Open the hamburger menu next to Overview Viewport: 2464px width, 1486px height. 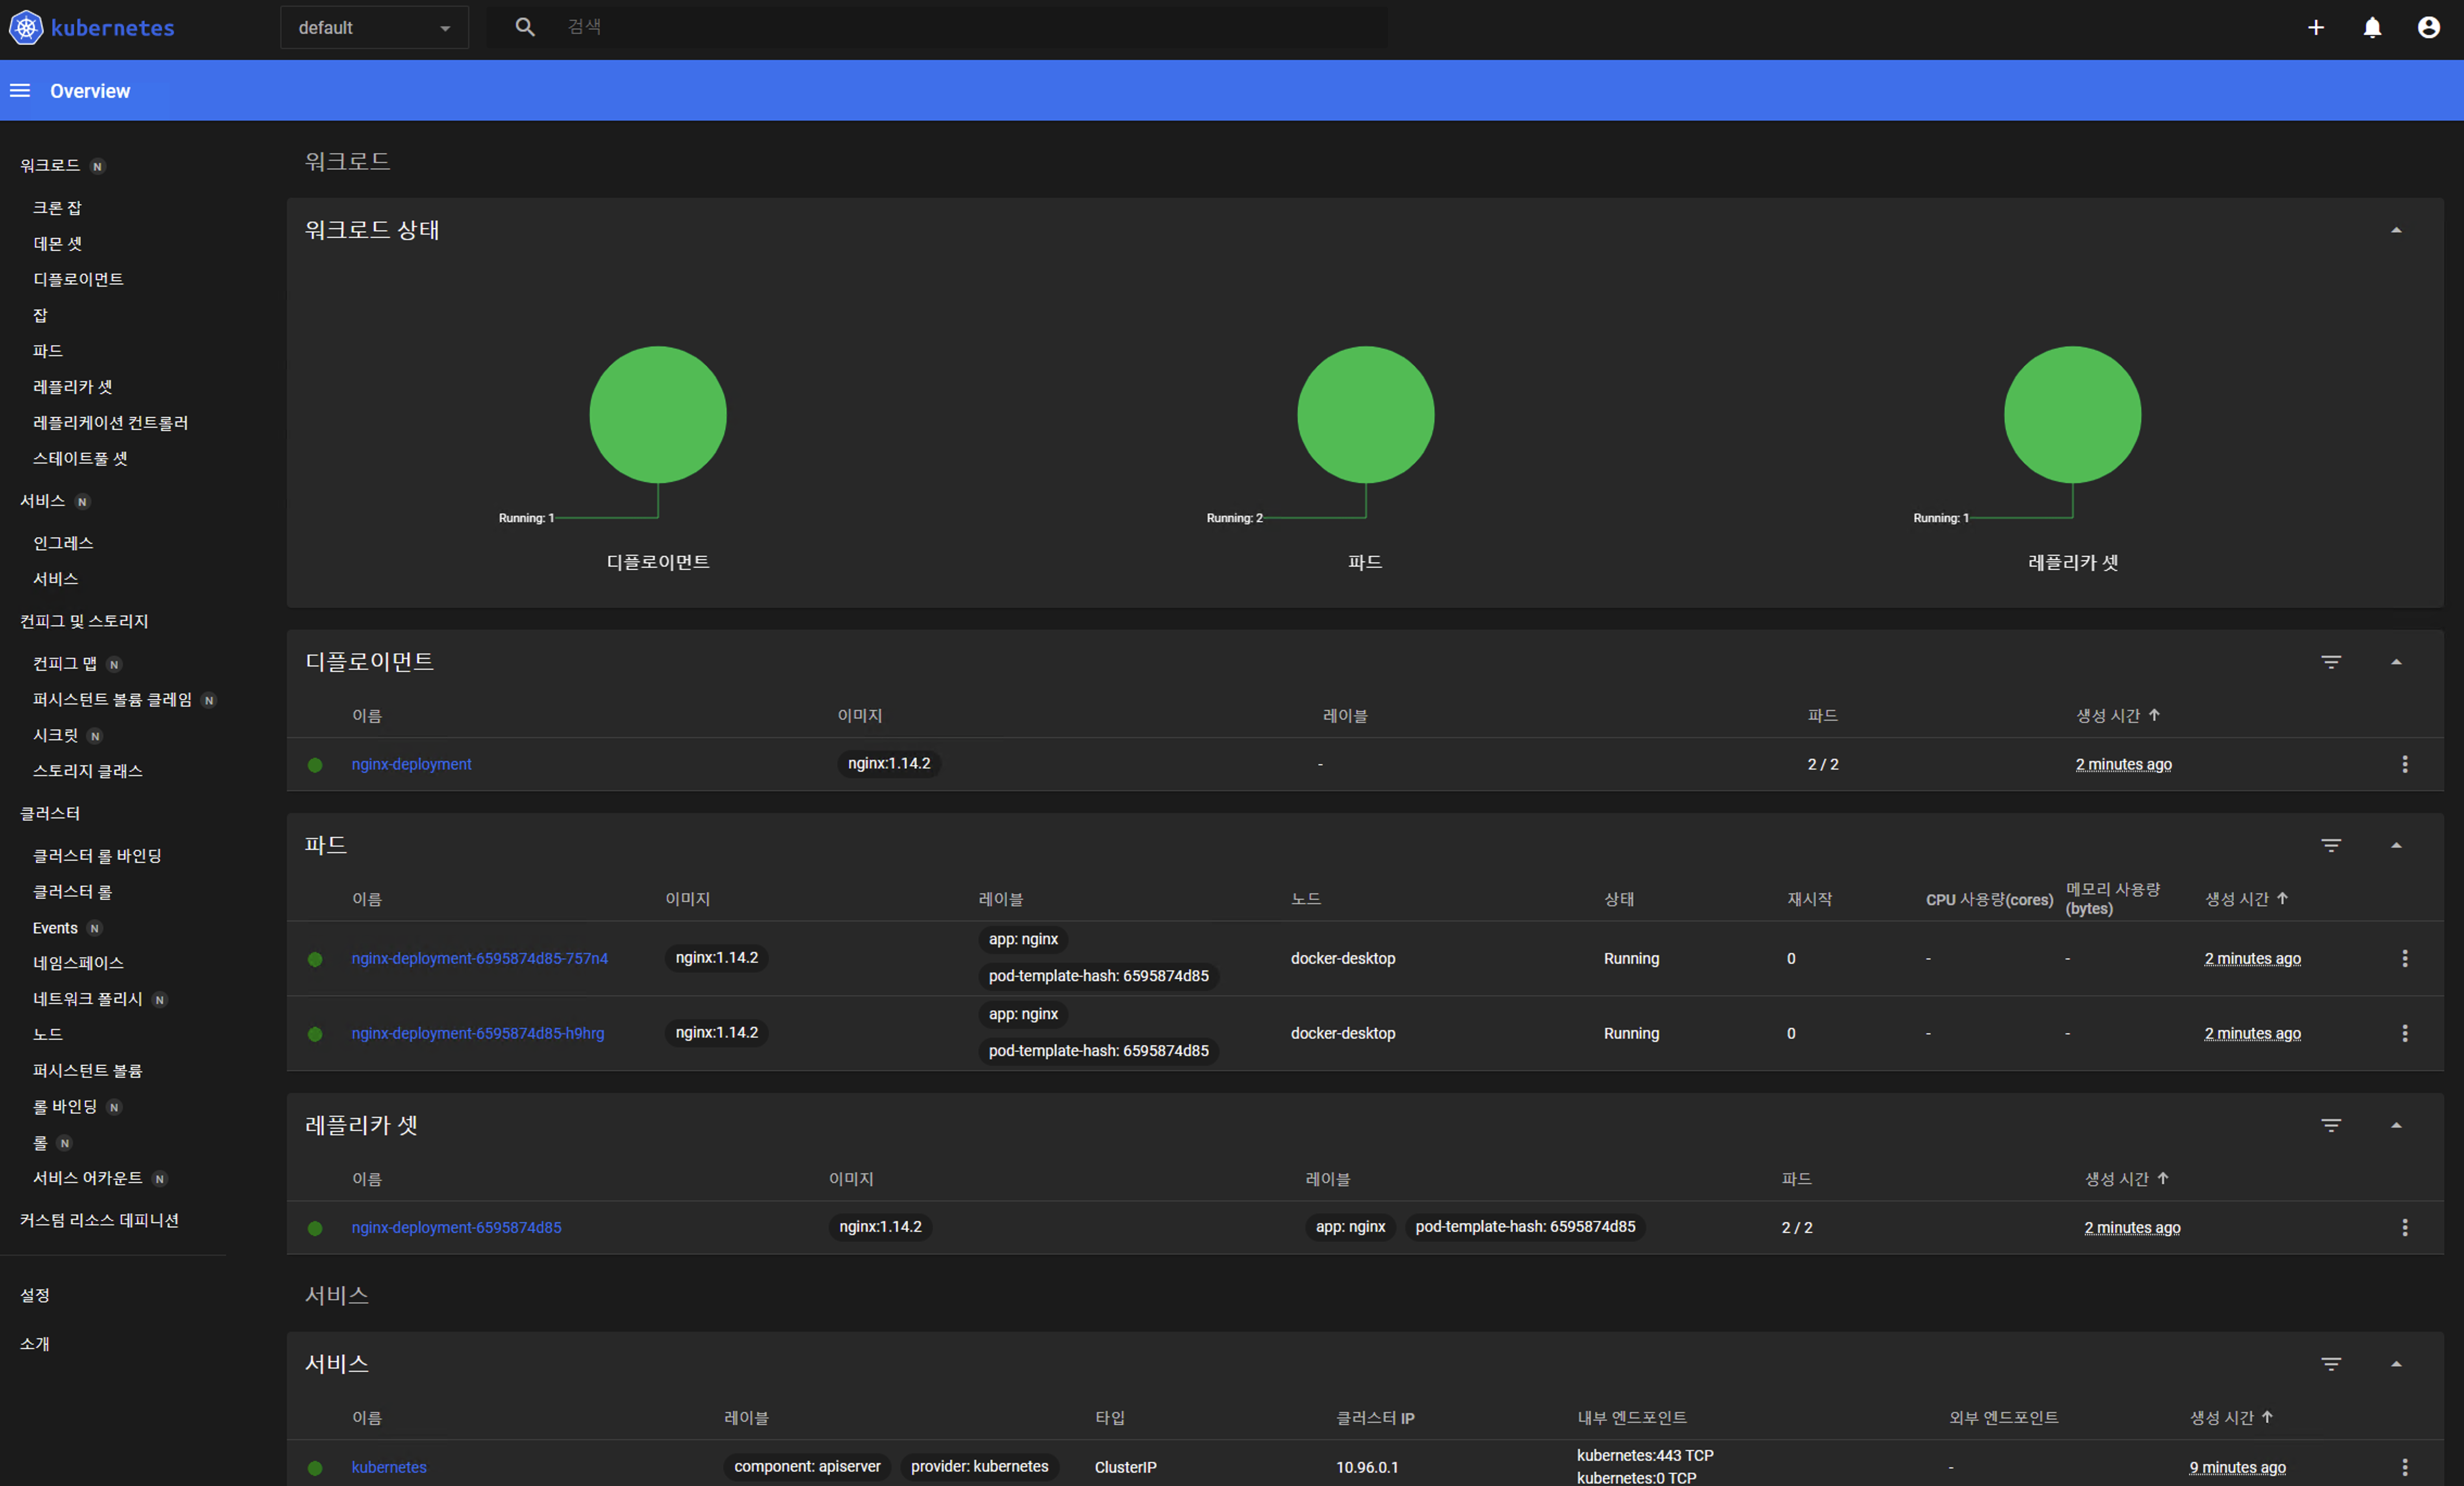point(20,91)
